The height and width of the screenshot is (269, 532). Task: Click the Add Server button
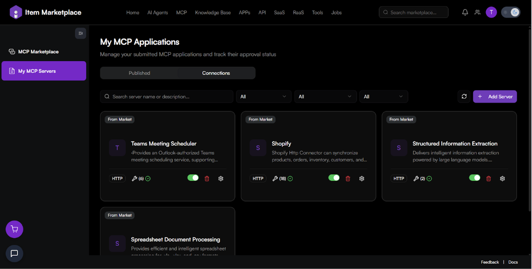tap(495, 97)
